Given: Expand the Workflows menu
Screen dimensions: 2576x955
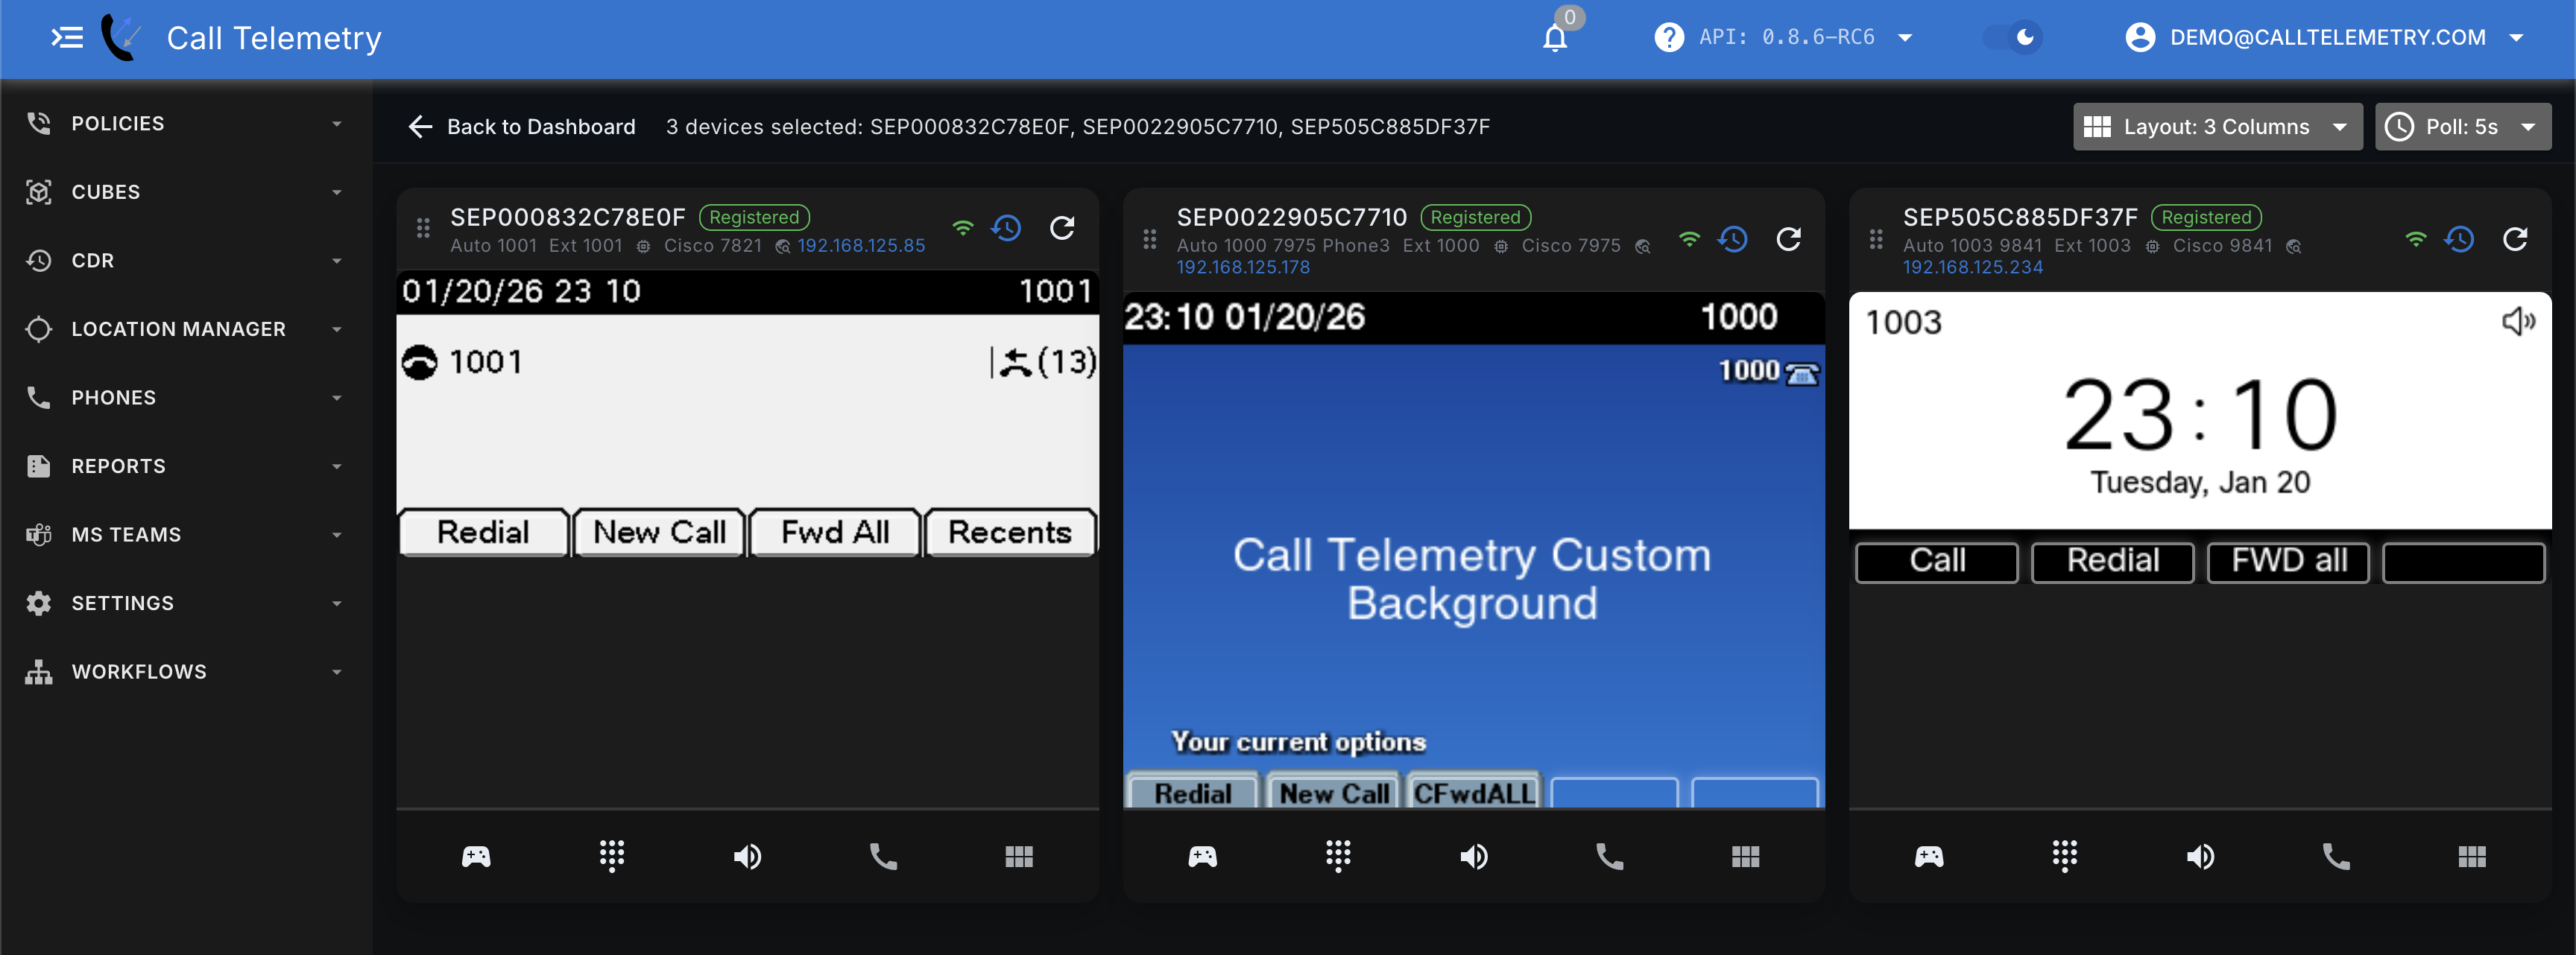Looking at the screenshot, I should click(x=186, y=672).
